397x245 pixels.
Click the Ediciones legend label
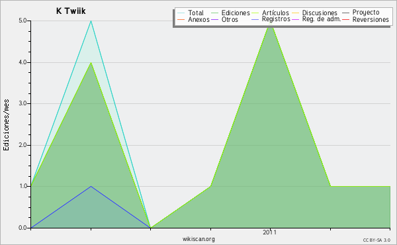click(x=236, y=13)
